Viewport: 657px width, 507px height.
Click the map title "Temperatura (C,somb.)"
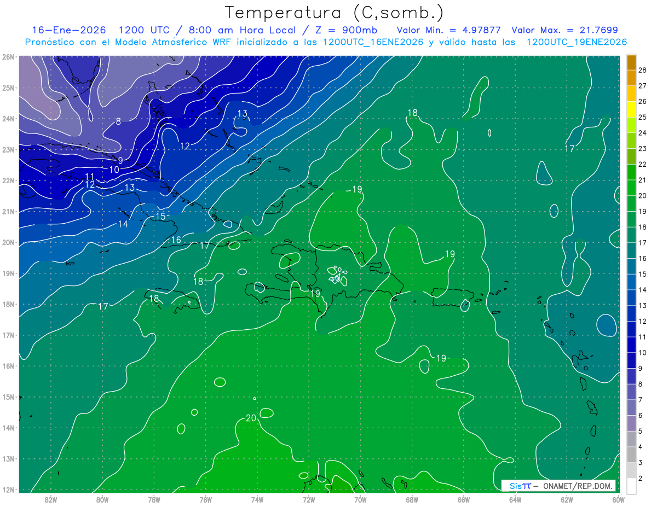[335, 13]
